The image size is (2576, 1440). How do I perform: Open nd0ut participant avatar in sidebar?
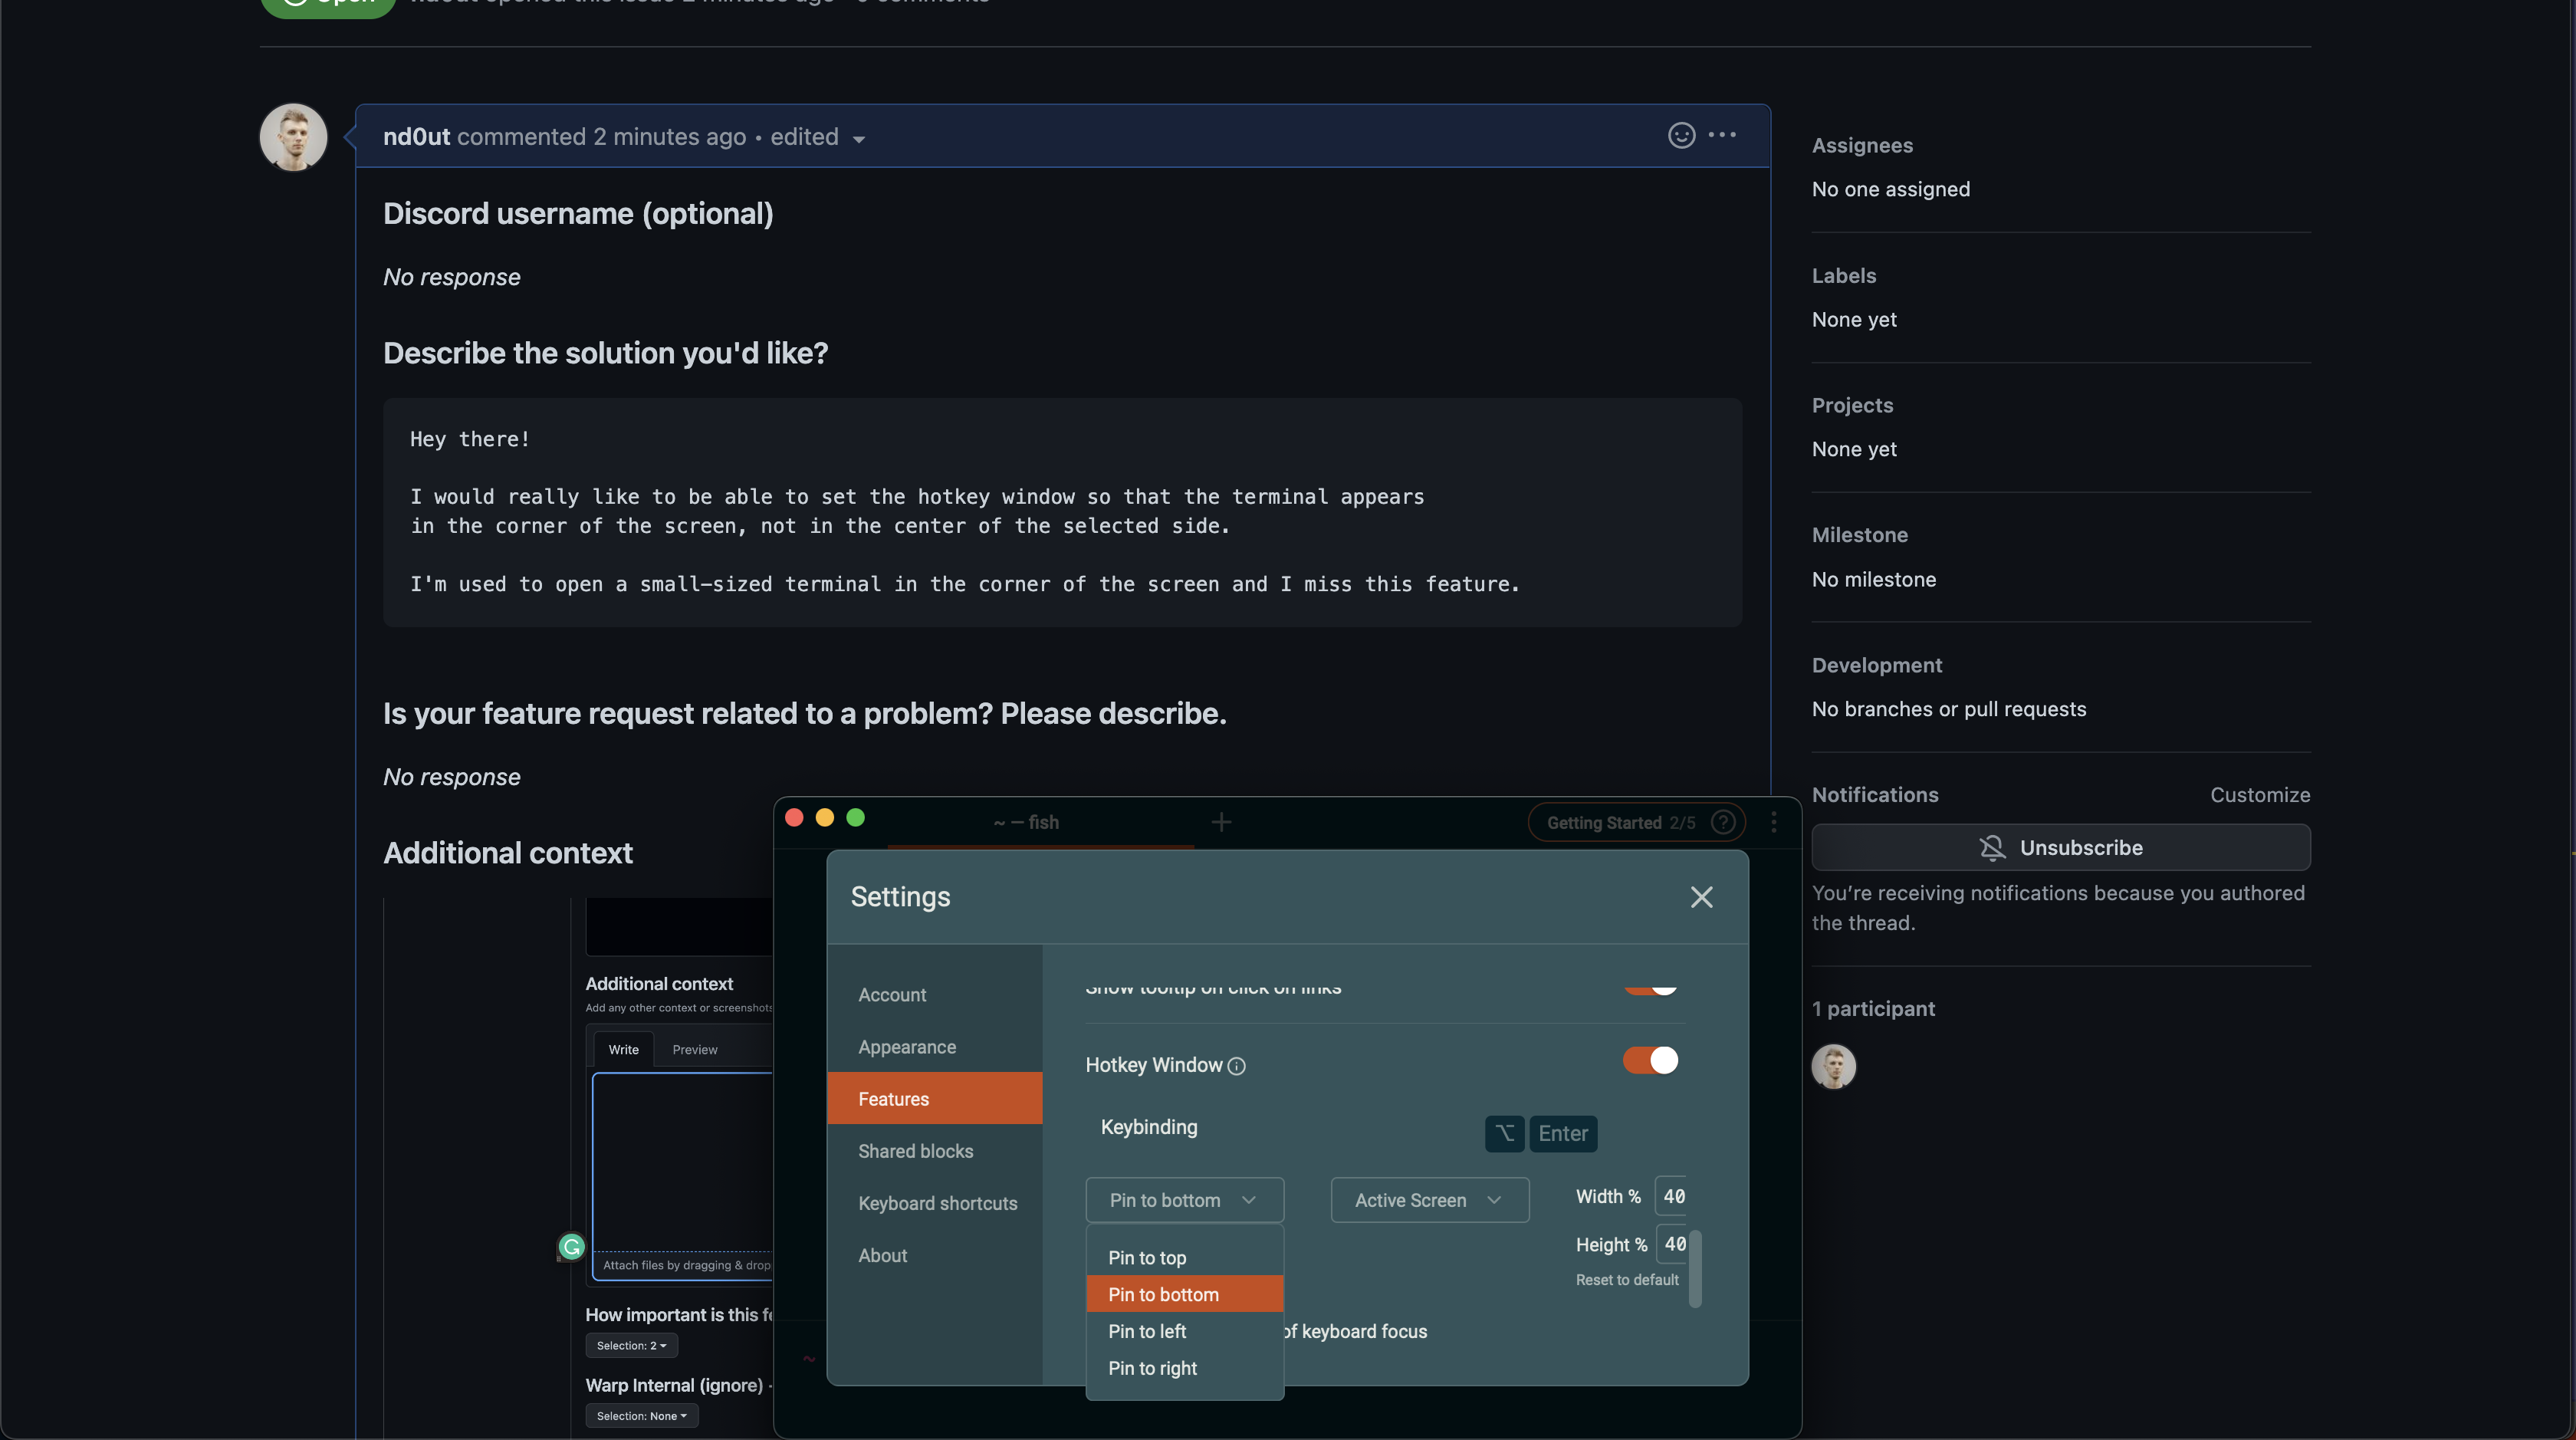(x=1833, y=1066)
